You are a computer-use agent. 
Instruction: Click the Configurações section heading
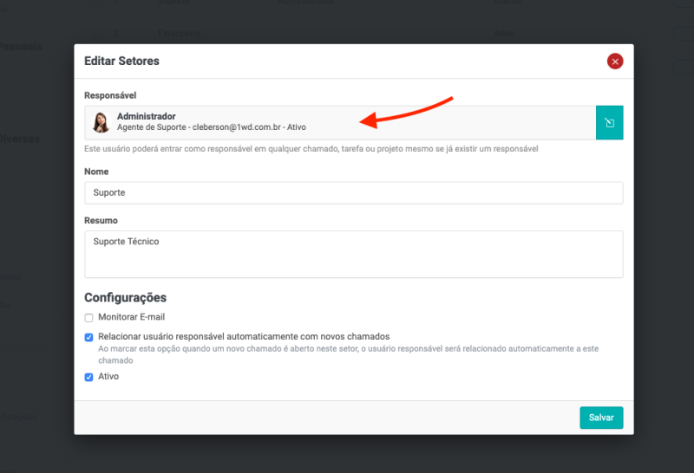click(125, 297)
